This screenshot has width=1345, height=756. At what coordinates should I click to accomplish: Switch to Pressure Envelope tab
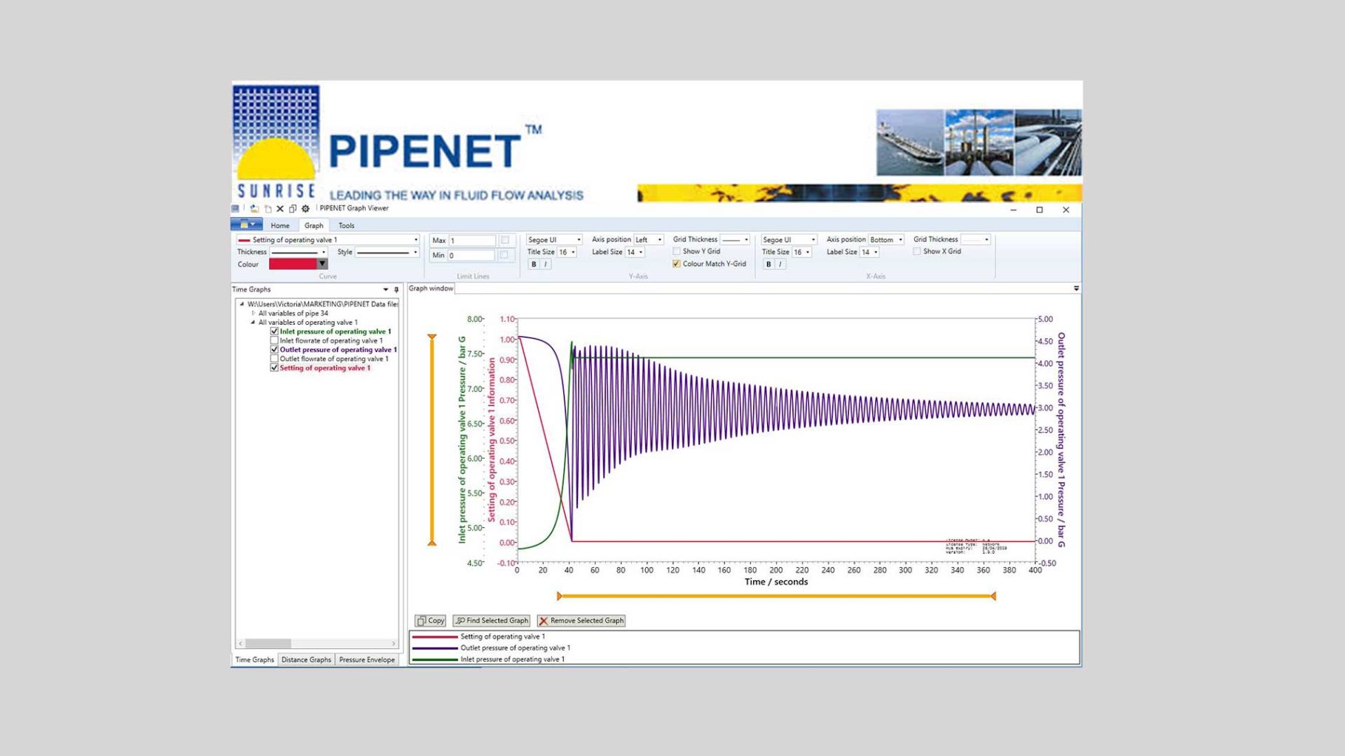coord(367,660)
